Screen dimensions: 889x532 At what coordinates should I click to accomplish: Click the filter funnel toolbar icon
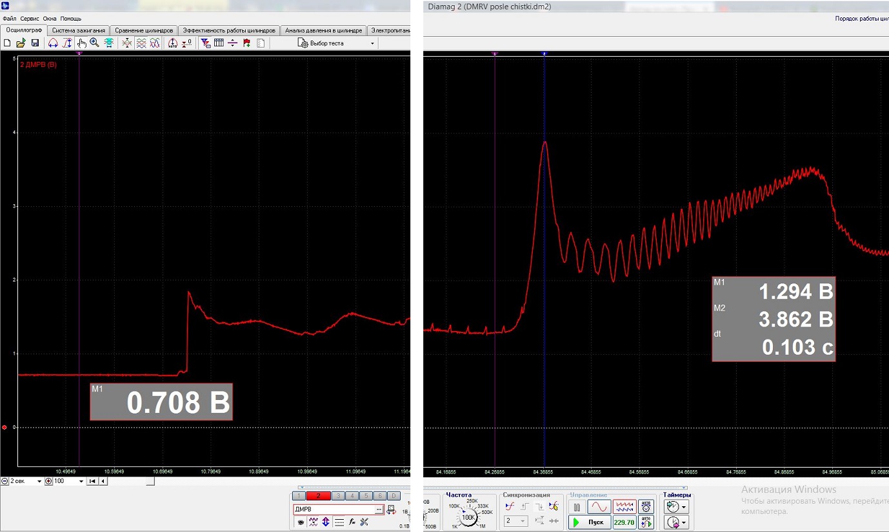tap(206, 43)
